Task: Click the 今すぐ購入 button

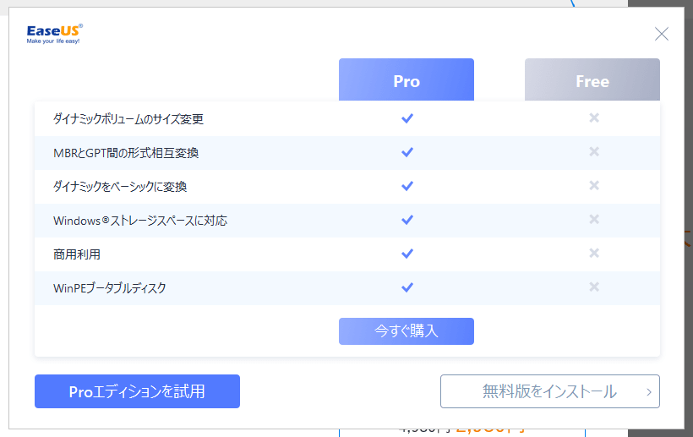Action: pos(407,331)
